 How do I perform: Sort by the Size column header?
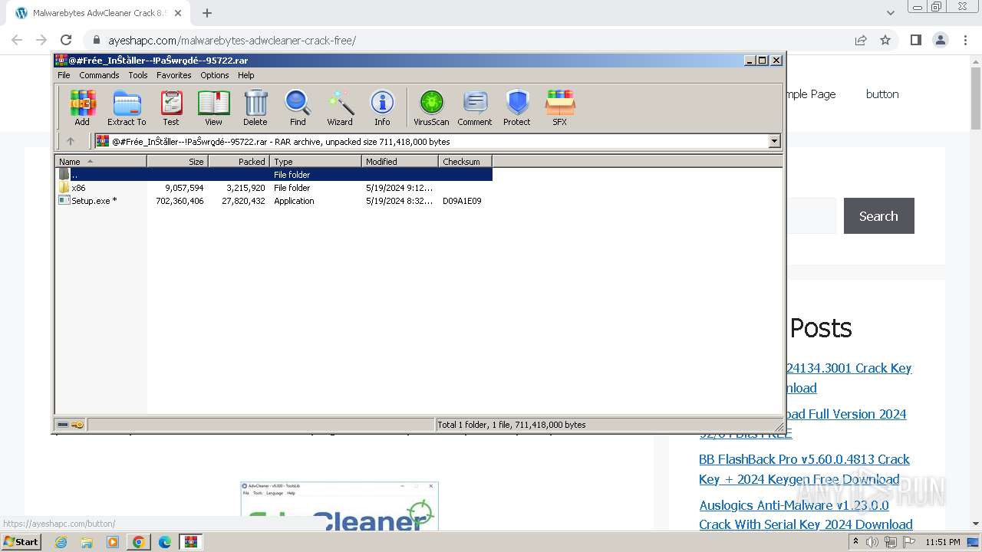coord(177,161)
